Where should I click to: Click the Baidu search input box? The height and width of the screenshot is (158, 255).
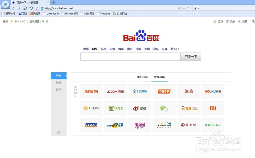130,57
